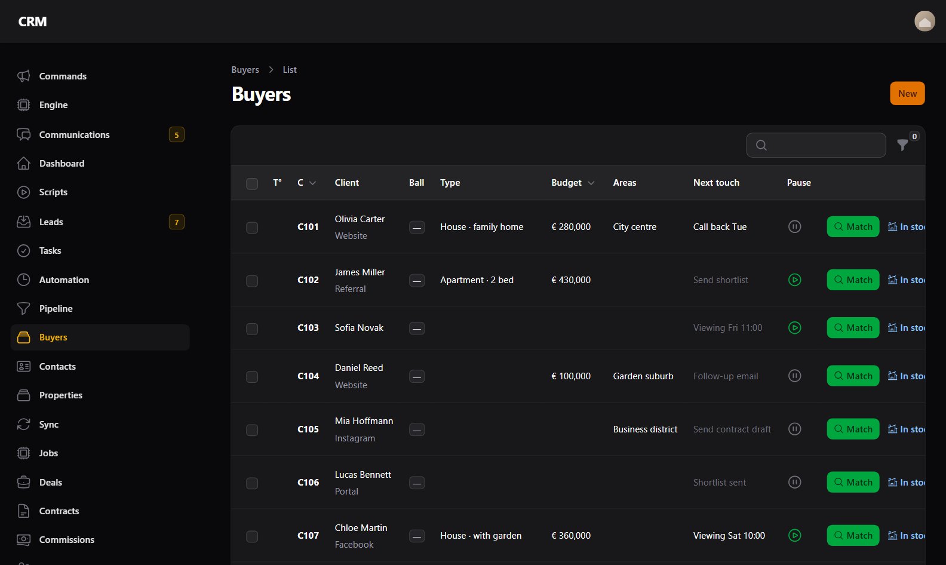Go to the Buyers breadcrumb link
Image resolution: width=946 pixels, height=565 pixels.
(x=245, y=70)
